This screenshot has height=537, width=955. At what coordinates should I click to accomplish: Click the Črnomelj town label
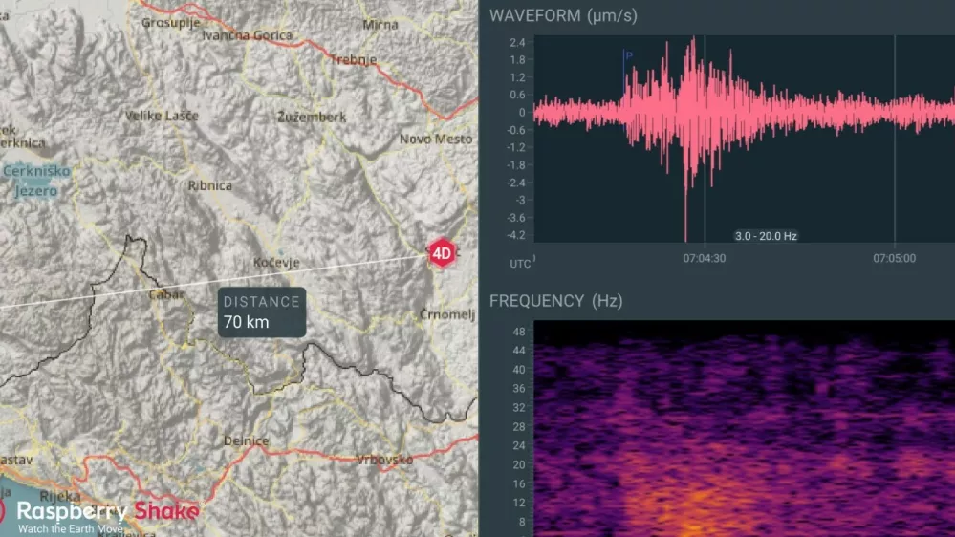(446, 314)
